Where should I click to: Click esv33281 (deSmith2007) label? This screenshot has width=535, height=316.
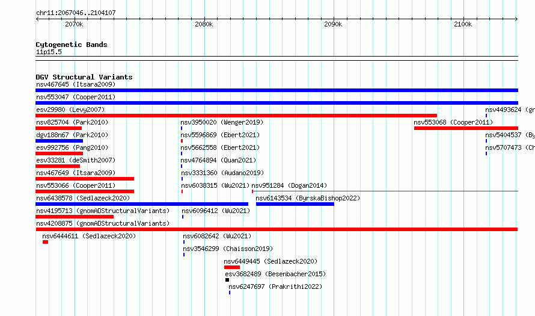pos(76,160)
